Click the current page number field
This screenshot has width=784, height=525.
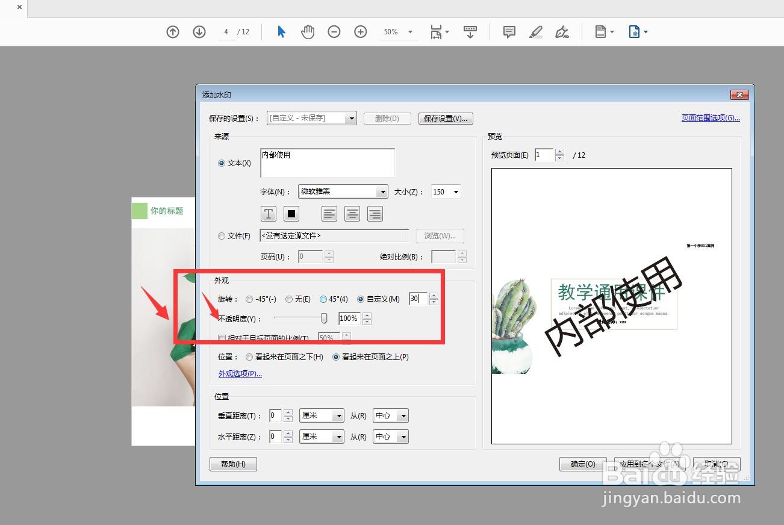point(226,32)
